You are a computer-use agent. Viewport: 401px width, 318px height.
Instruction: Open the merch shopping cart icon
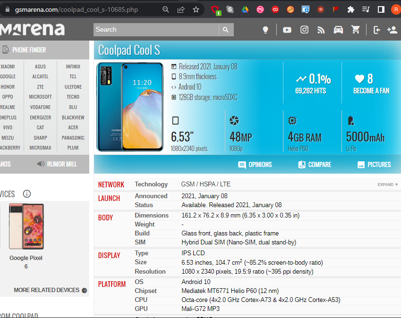tap(356, 30)
